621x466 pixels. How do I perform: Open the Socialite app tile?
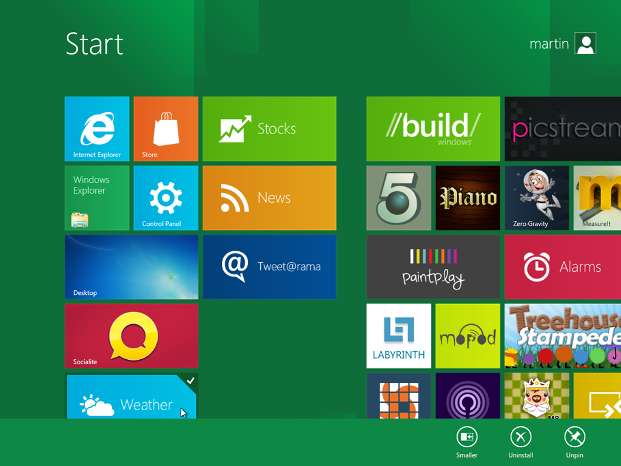click(x=132, y=336)
